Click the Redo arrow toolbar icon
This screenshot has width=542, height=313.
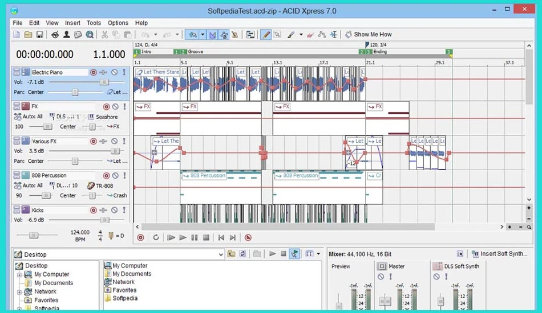tap(167, 35)
